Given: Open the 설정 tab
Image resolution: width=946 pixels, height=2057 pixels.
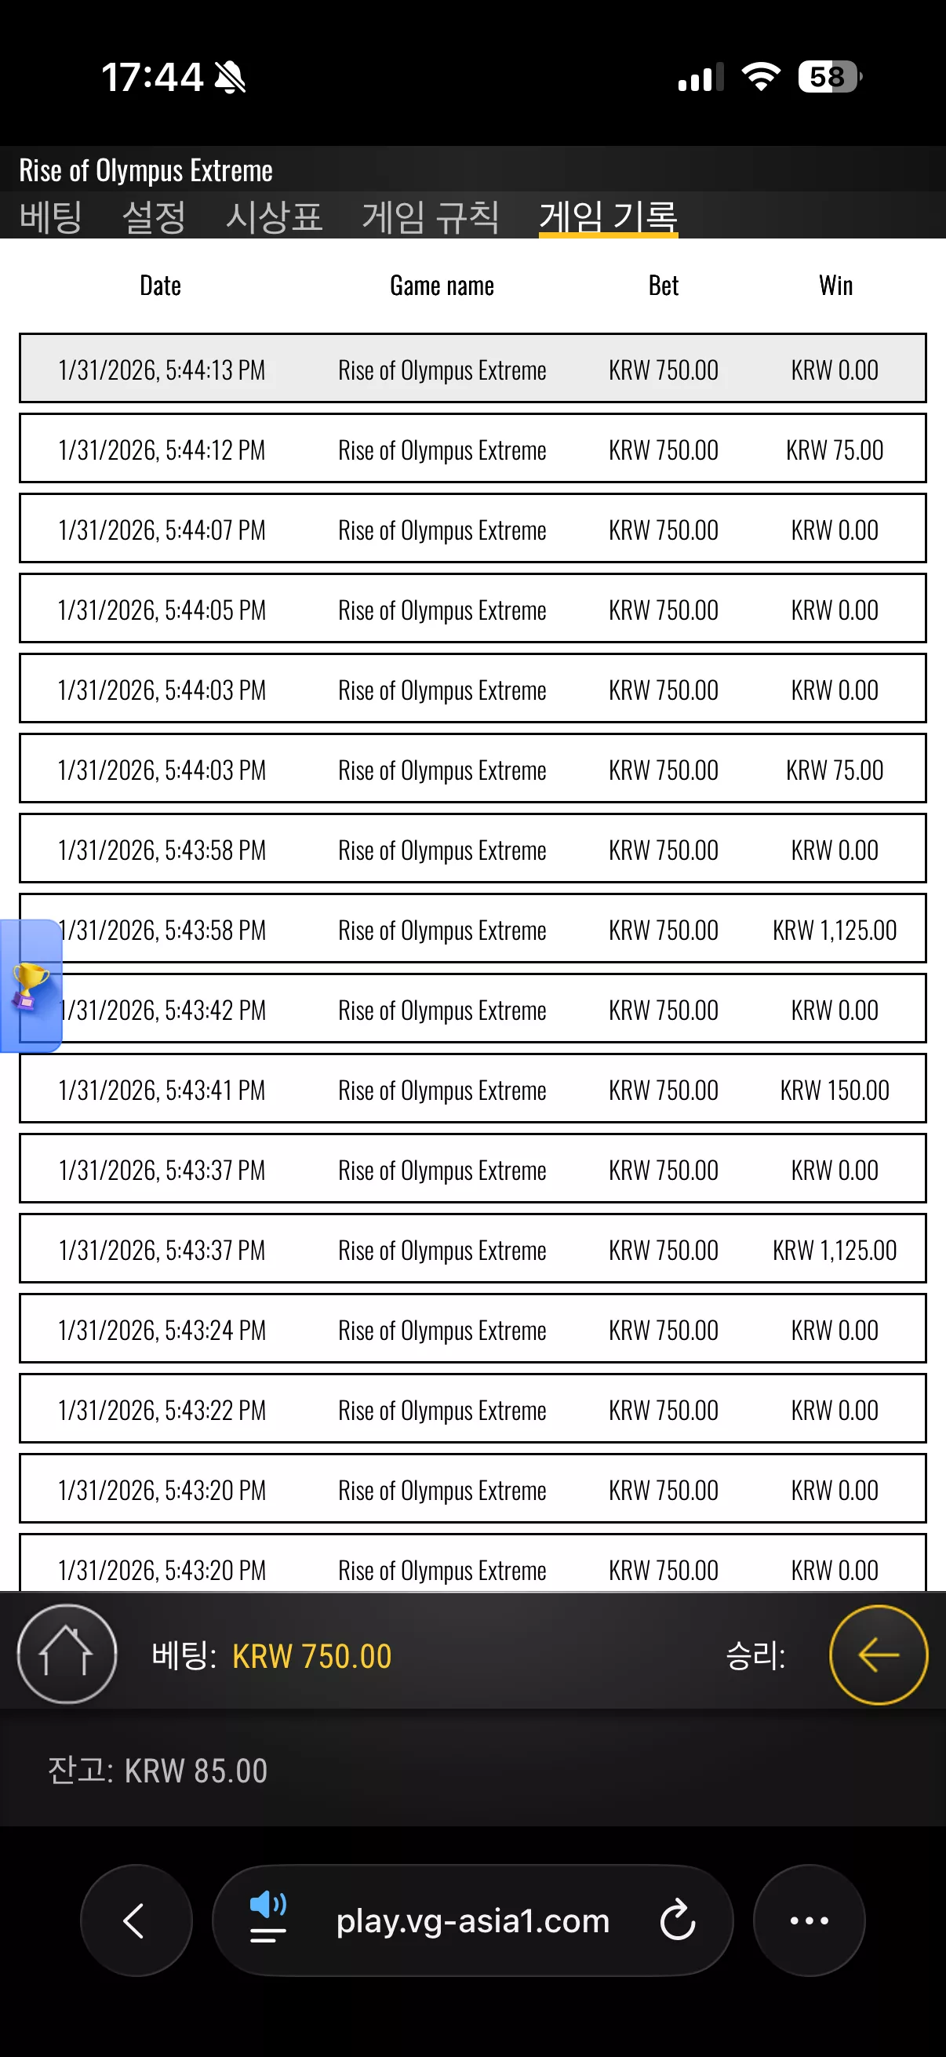Looking at the screenshot, I should [154, 217].
